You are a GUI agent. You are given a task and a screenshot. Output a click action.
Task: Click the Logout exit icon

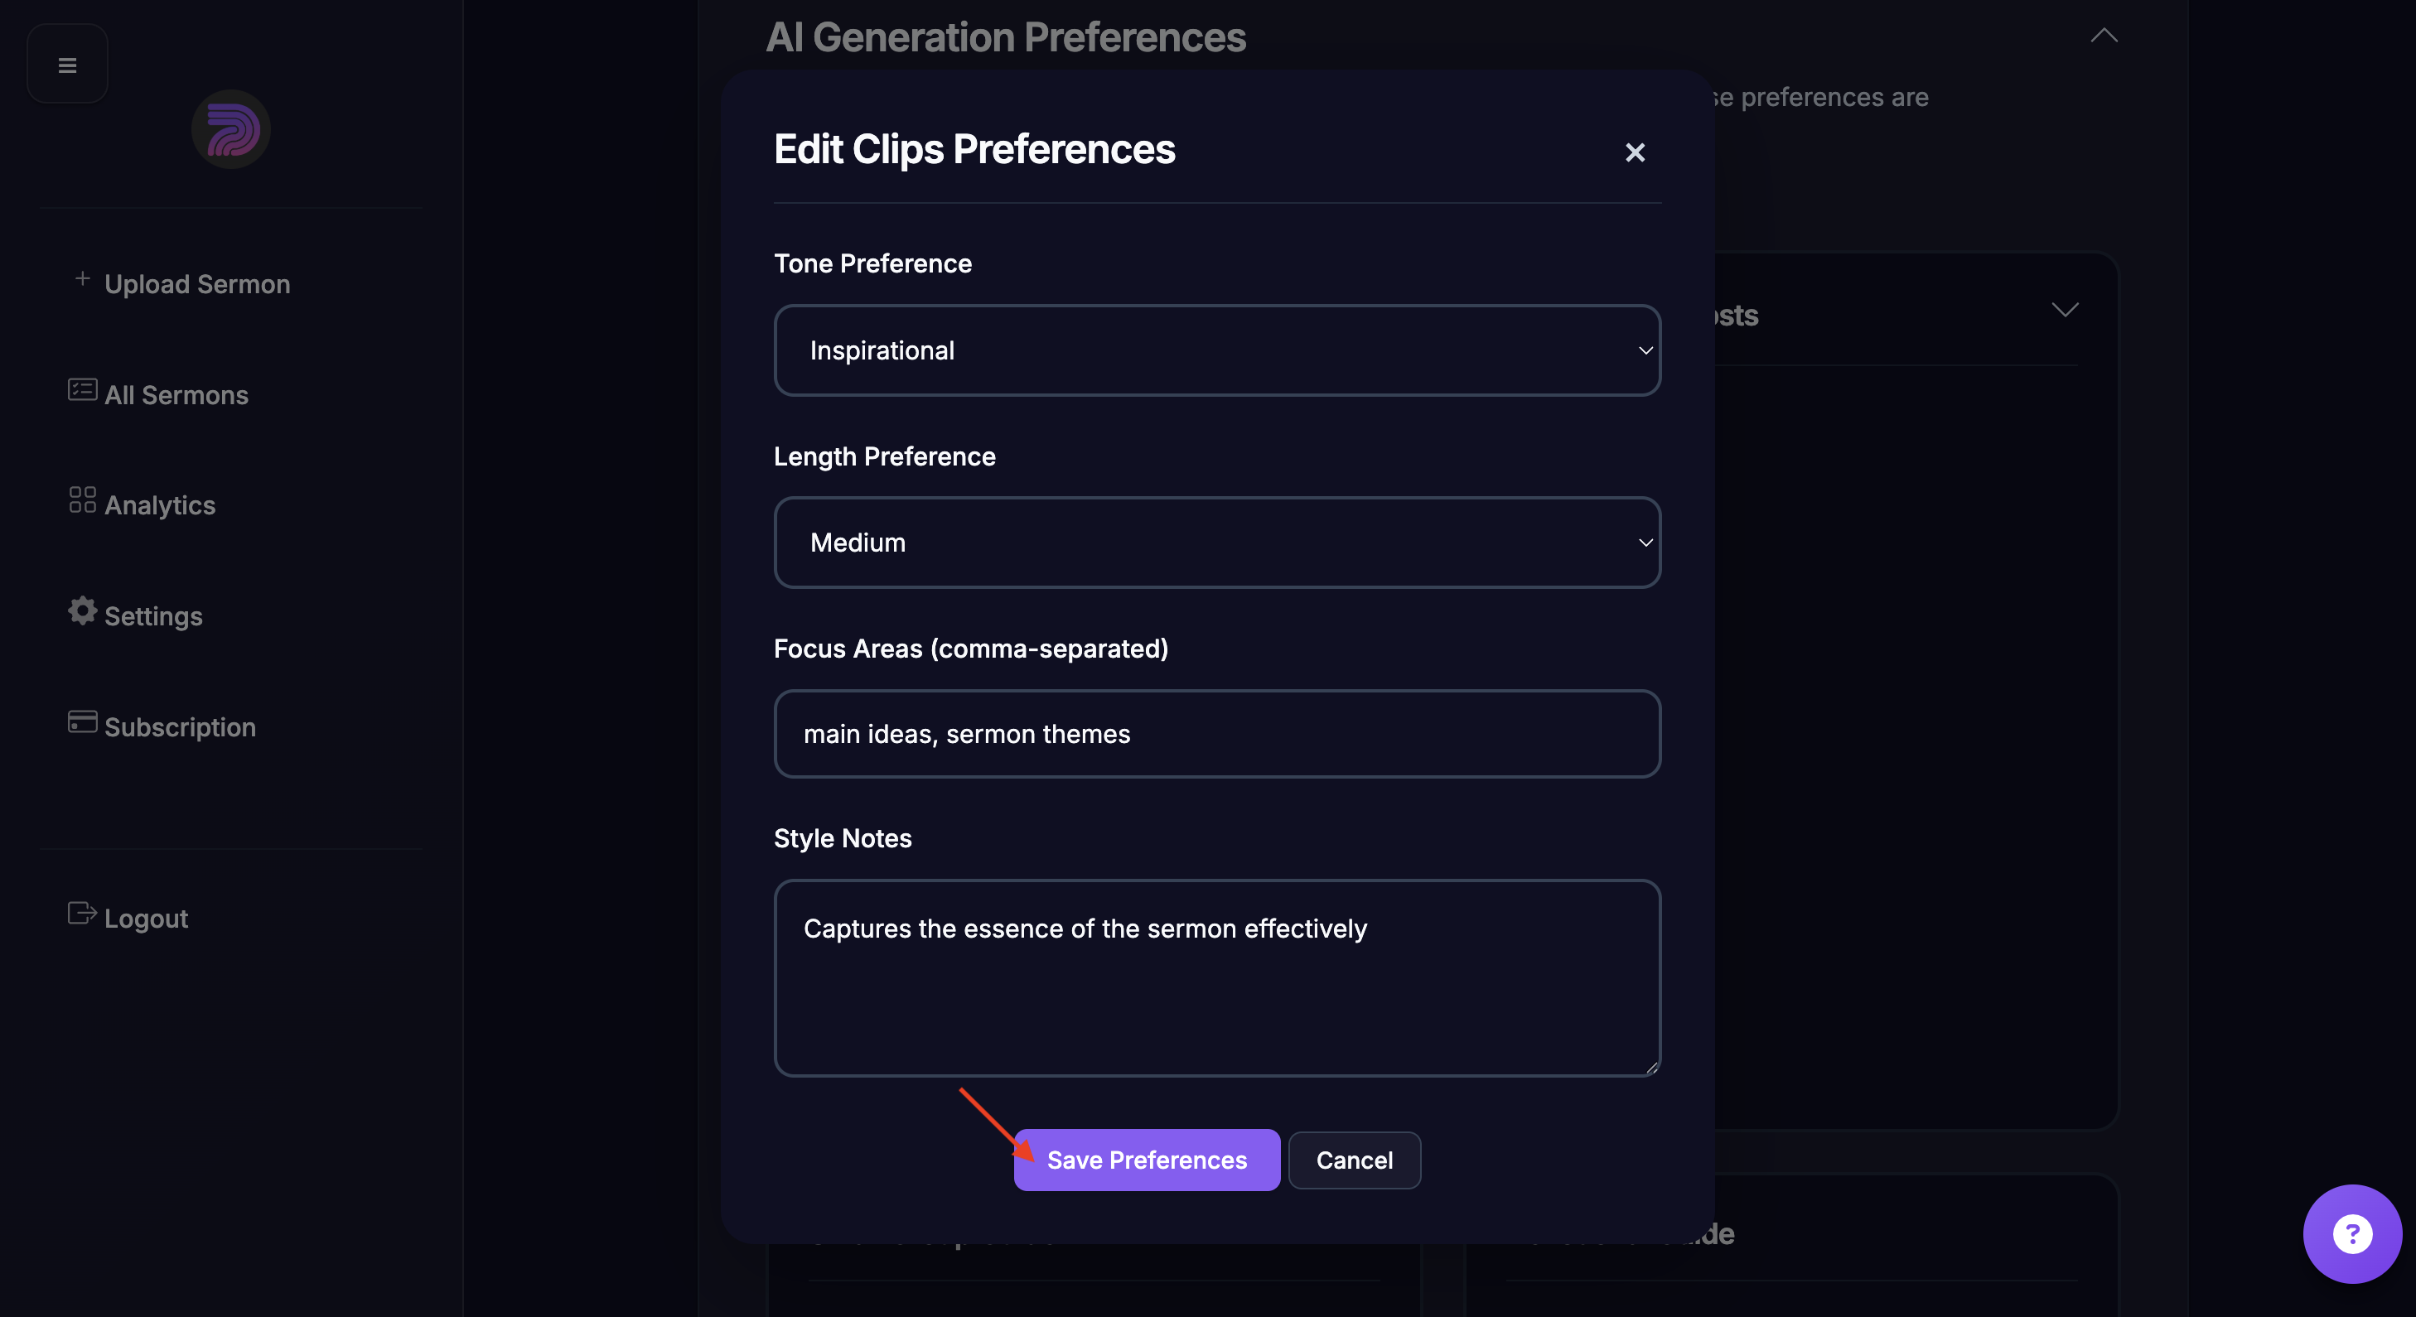coord(83,913)
